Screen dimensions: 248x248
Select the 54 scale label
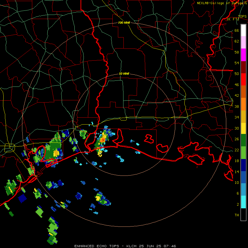[x=237, y=63]
